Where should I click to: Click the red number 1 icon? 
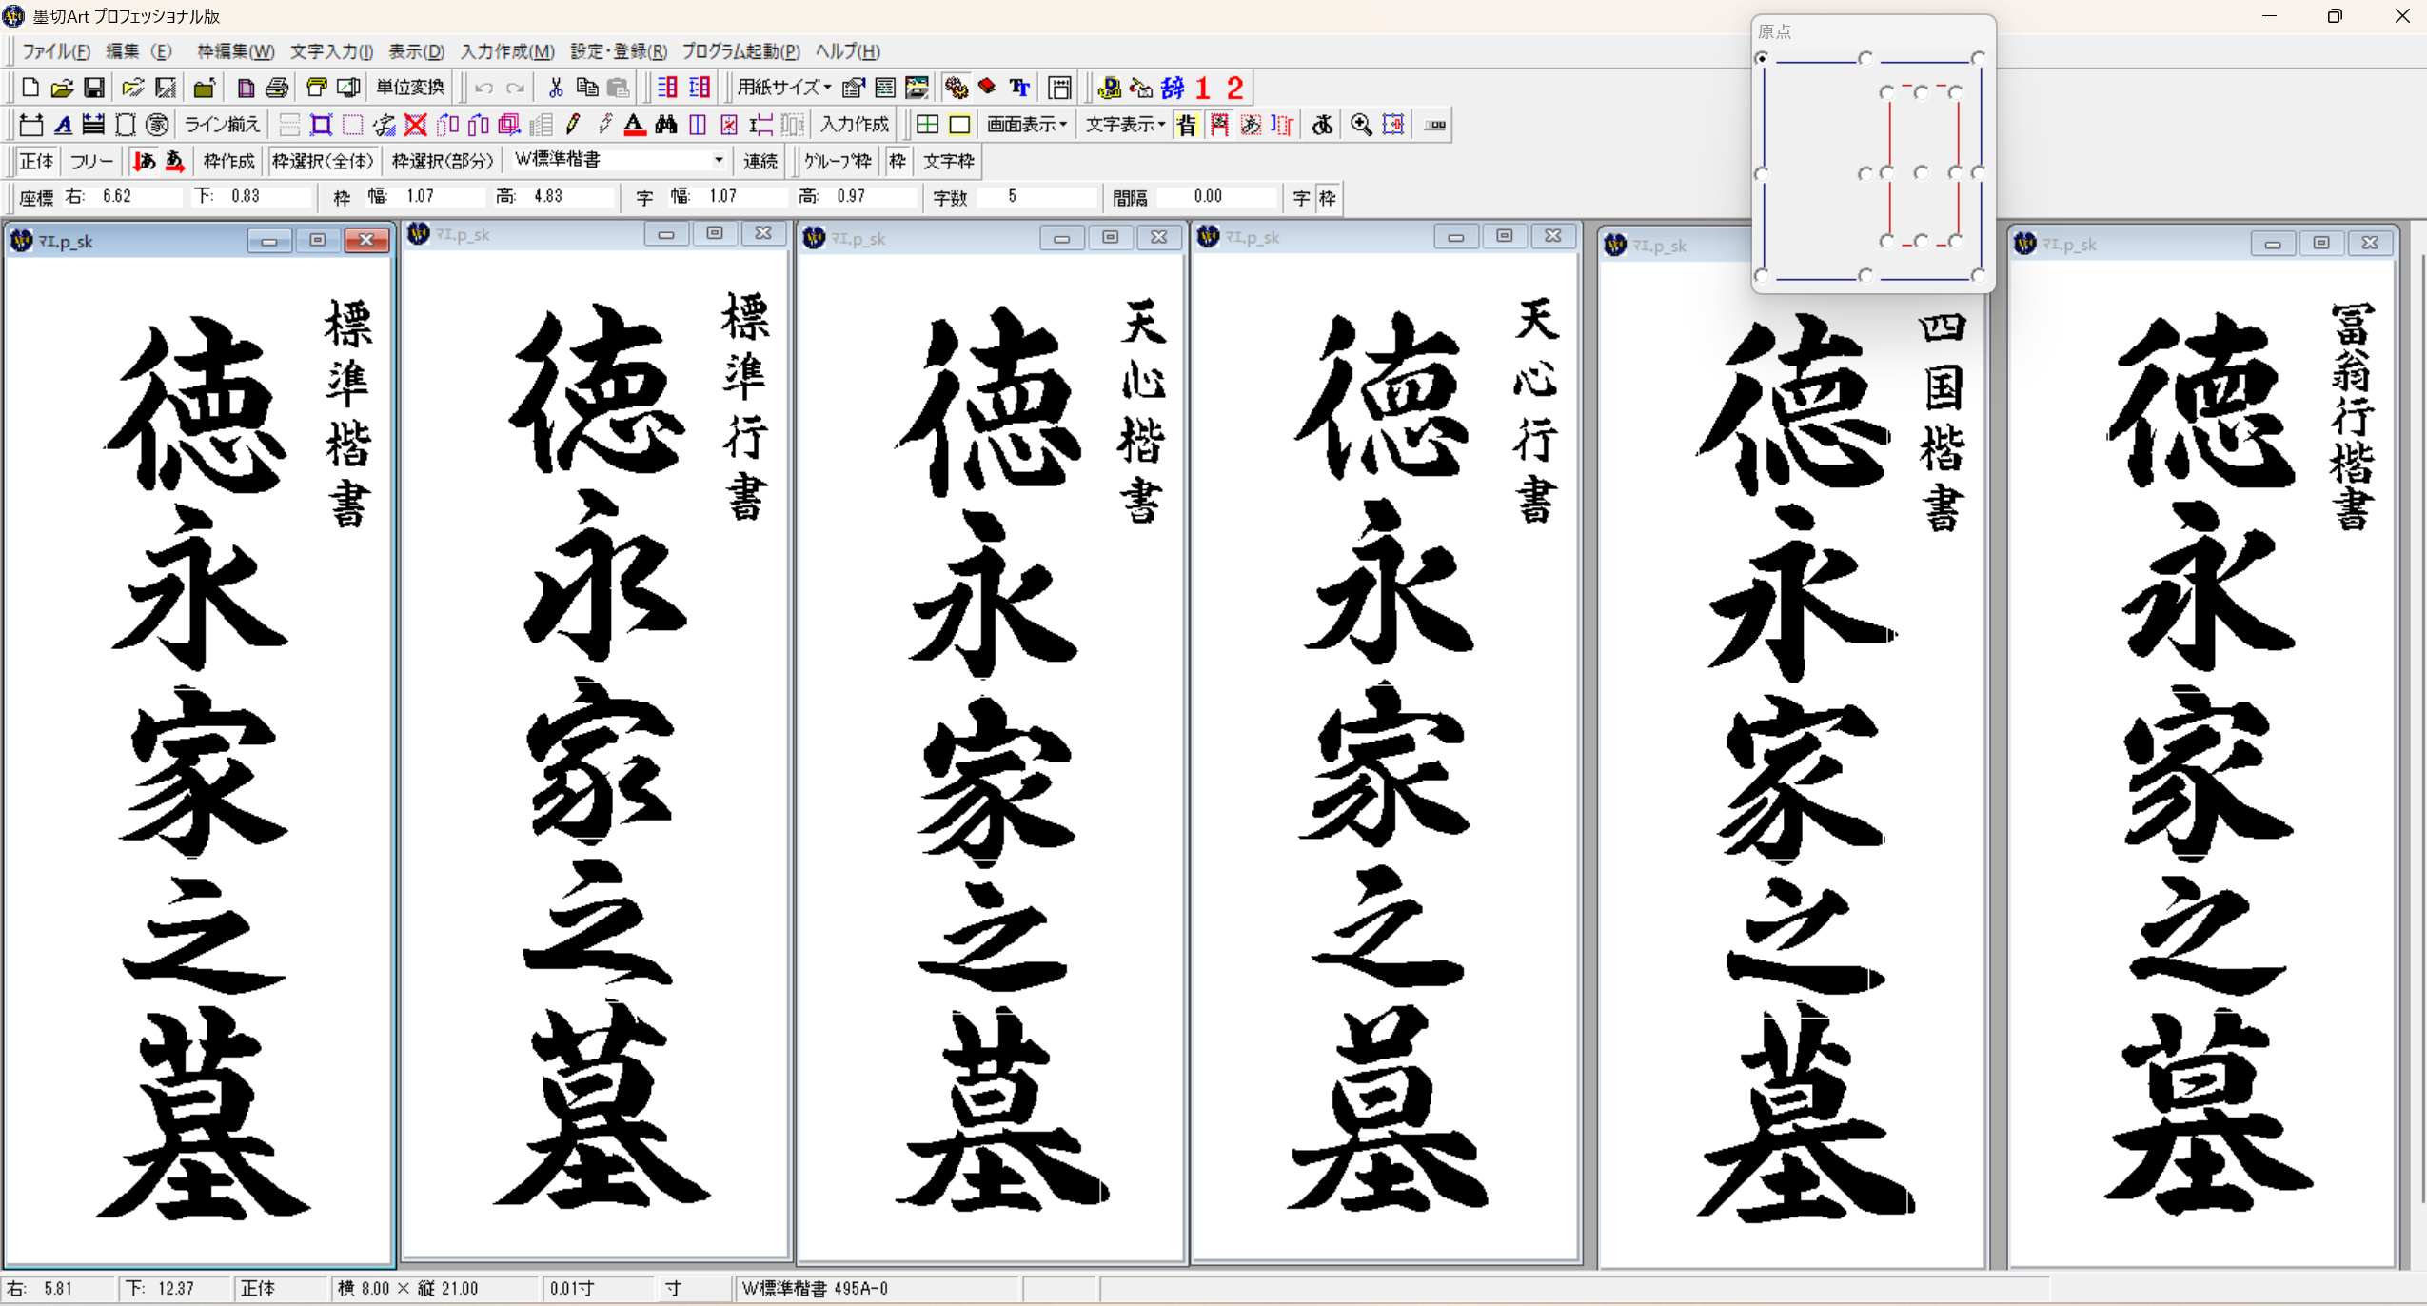pyautogui.click(x=1203, y=88)
